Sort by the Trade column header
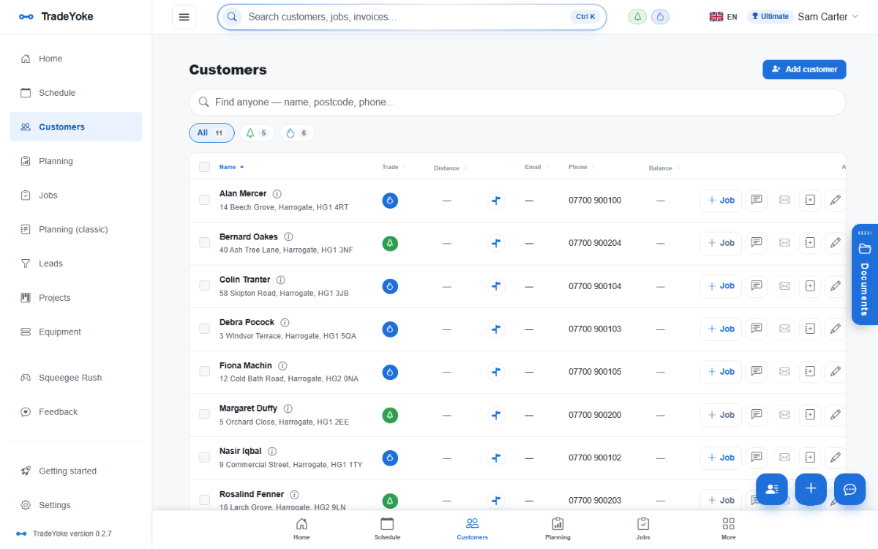 click(394, 167)
